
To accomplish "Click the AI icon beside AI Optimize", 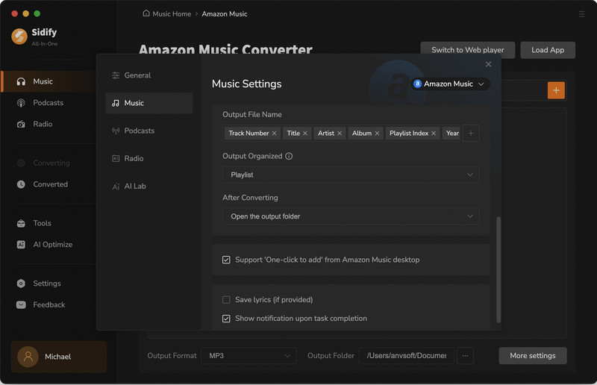I will click(x=21, y=245).
